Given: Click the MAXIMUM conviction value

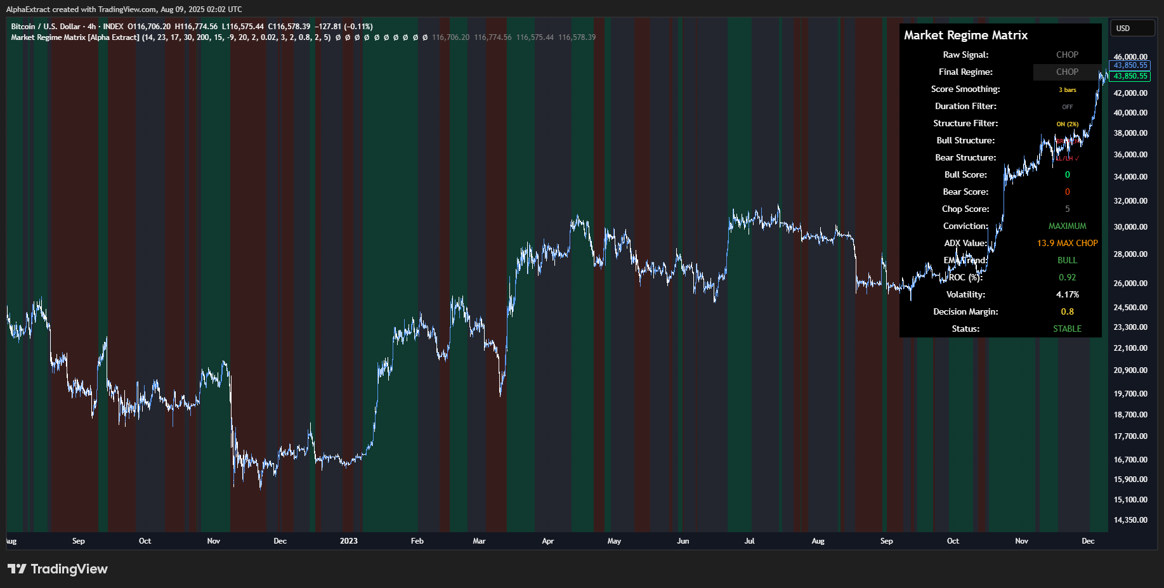Looking at the screenshot, I should point(1067,226).
